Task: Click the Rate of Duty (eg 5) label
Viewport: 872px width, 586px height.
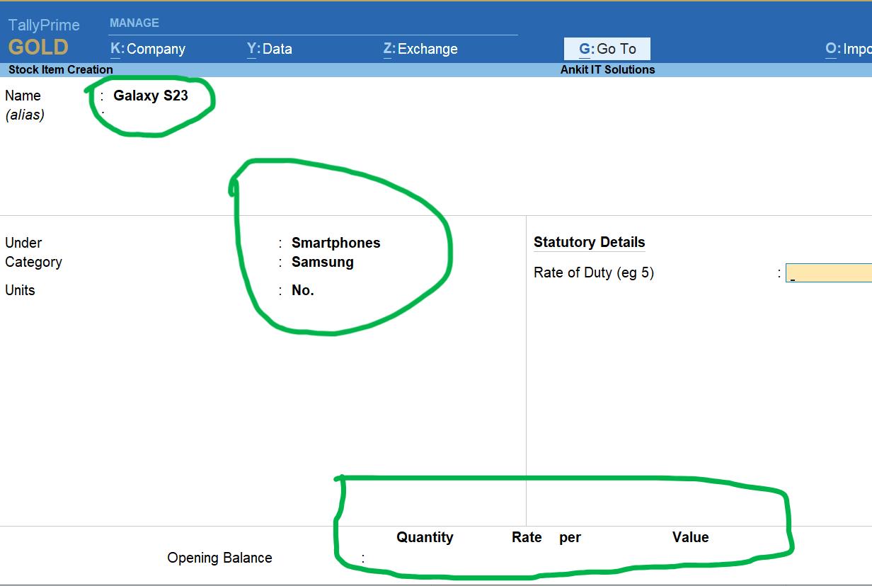Action: pos(594,272)
